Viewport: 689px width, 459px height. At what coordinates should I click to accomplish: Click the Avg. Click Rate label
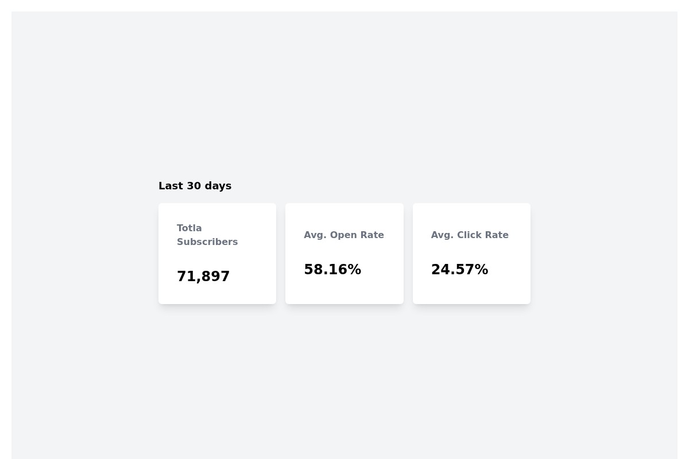[469, 235]
